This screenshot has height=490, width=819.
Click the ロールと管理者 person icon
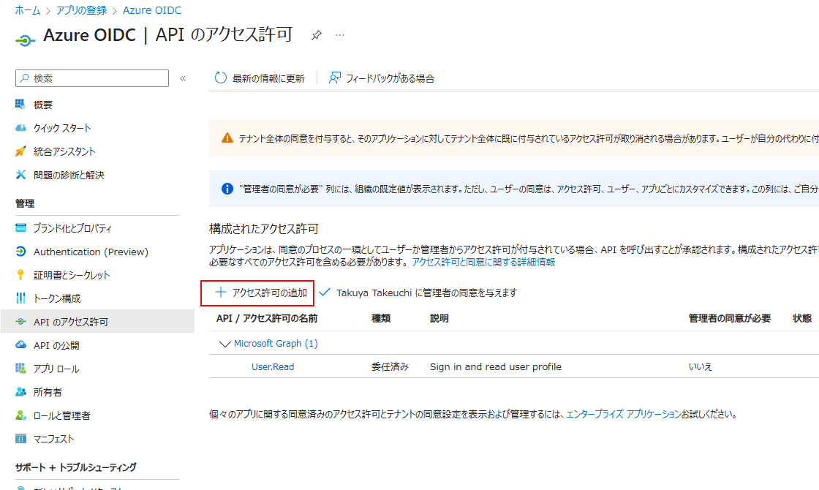point(20,415)
